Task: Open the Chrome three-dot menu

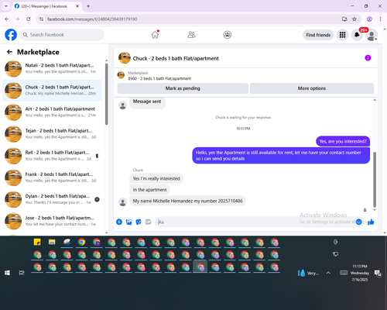Action: 380,19
